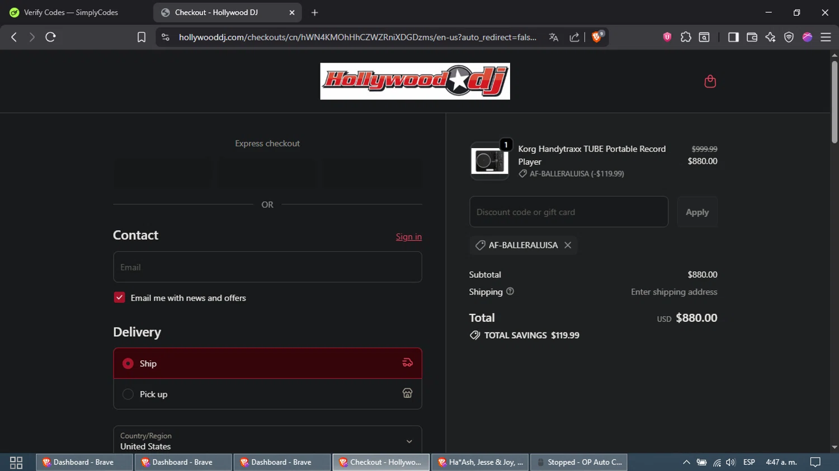Open site settings icon in address bar
The image size is (839, 471).
coord(165,37)
